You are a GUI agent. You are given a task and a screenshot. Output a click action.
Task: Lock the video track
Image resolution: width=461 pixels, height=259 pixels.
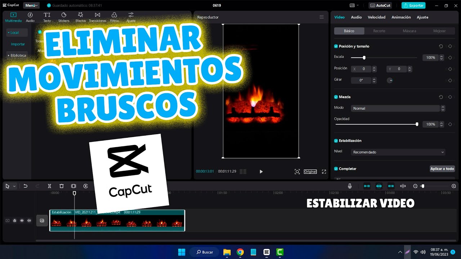click(x=15, y=221)
